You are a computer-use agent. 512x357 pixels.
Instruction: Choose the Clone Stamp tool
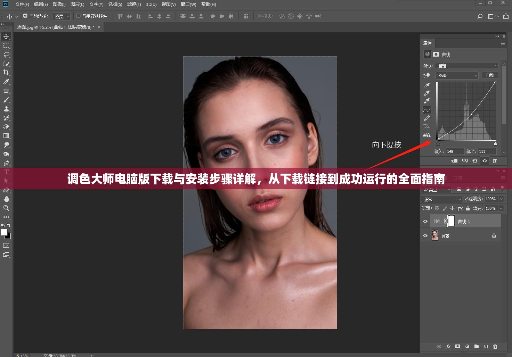[6, 109]
